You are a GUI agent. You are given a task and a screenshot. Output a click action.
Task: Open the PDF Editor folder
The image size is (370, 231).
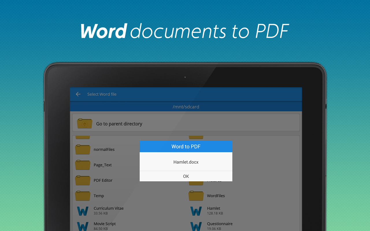pyautogui.click(x=83, y=180)
